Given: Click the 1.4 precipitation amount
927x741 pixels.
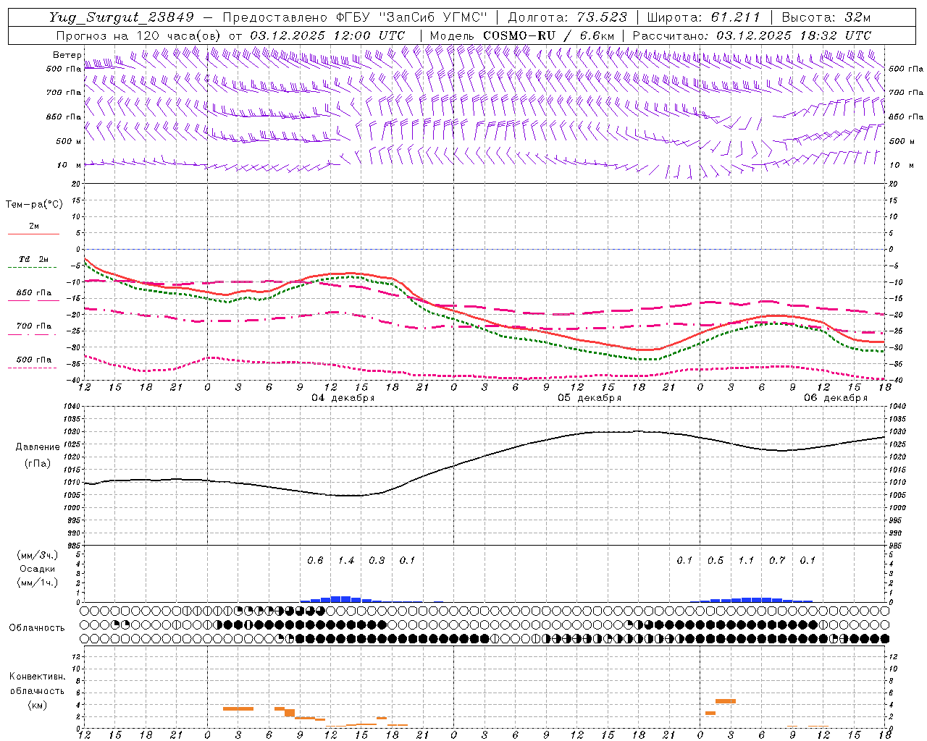Looking at the screenshot, I should tap(346, 560).
